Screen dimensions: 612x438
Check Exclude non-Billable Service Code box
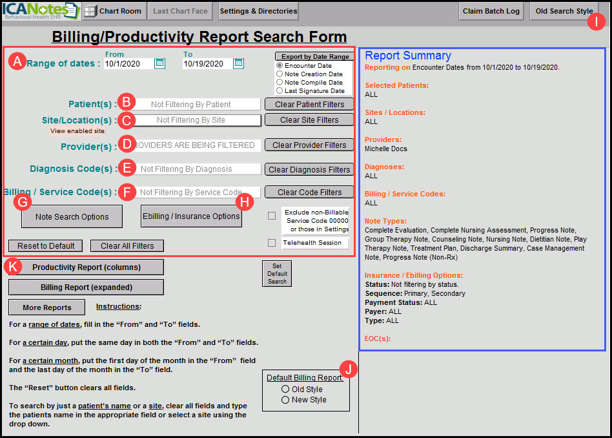pyautogui.click(x=272, y=216)
